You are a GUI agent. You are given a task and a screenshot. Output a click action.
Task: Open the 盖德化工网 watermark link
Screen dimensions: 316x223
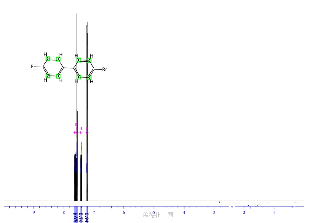158,215
